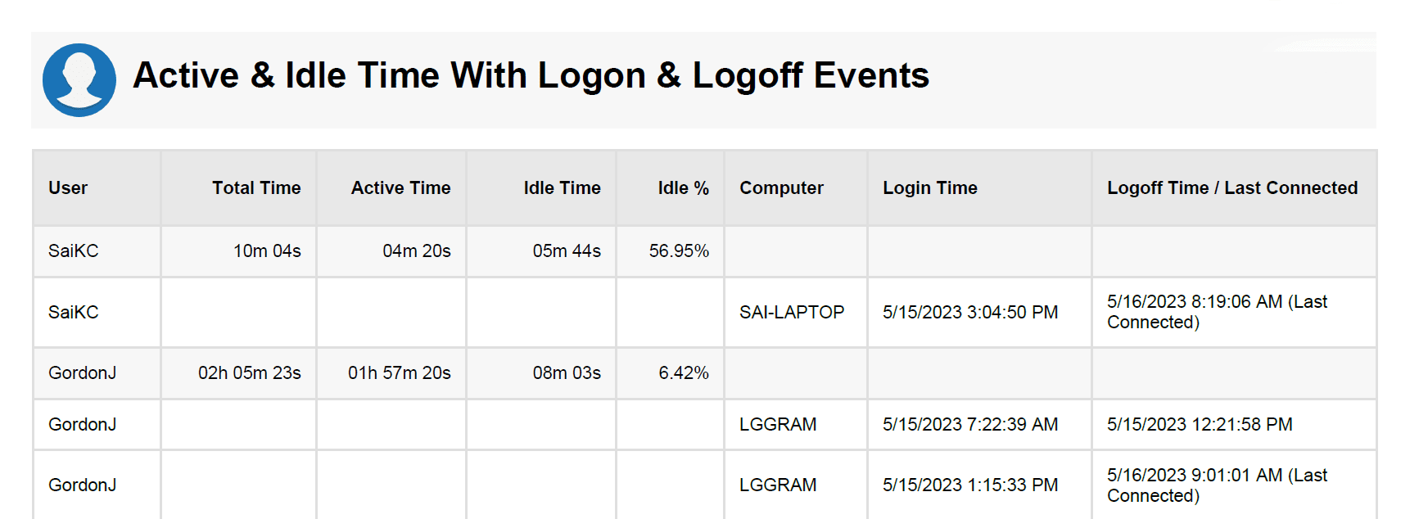Click the Idle Time column header
Viewport: 1410px width, 519px height.
coord(562,188)
